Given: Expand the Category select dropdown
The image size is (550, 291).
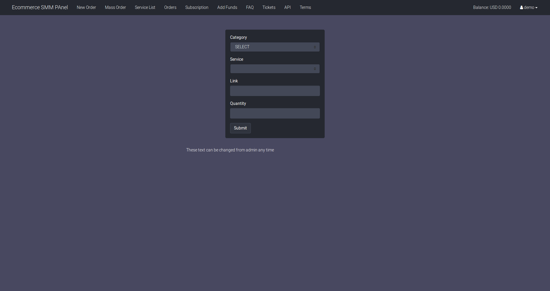Looking at the screenshot, I should point(275,47).
